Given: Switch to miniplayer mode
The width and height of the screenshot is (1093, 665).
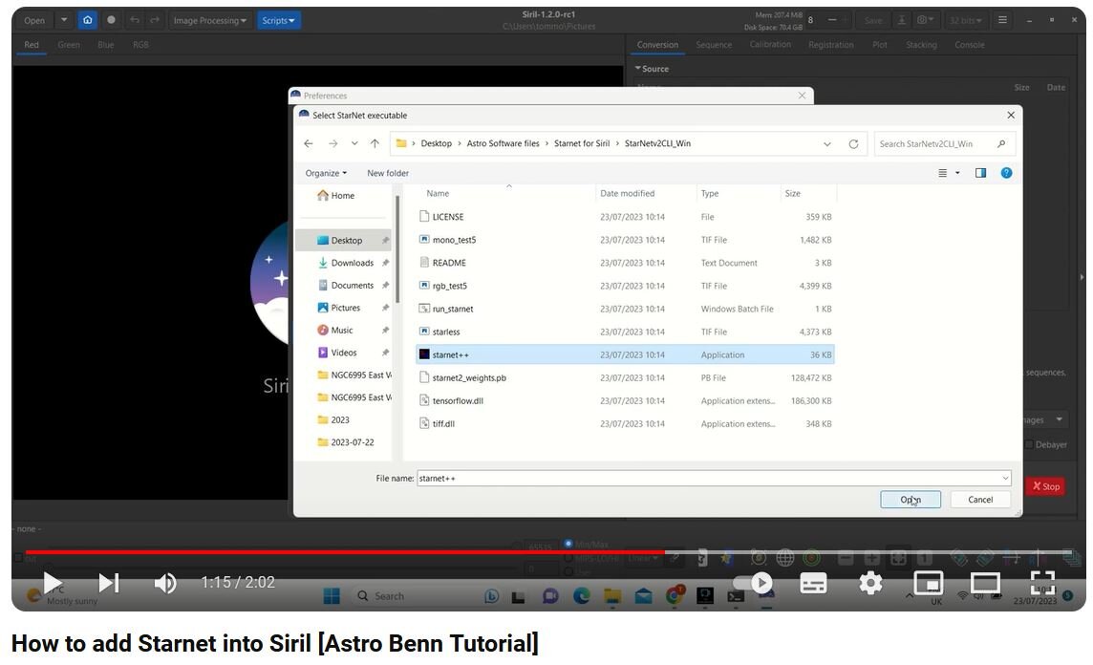Looking at the screenshot, I should click(928, 583).
